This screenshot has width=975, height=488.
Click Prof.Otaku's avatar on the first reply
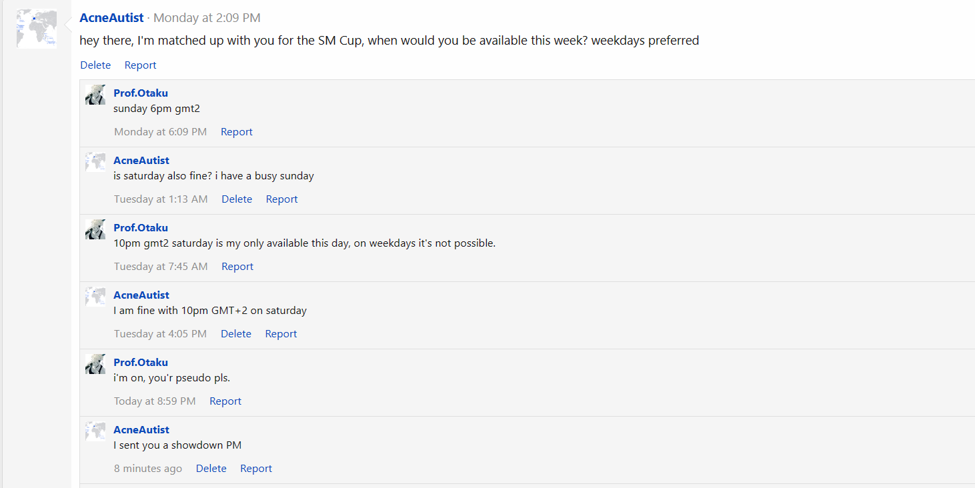pos(95,94)
